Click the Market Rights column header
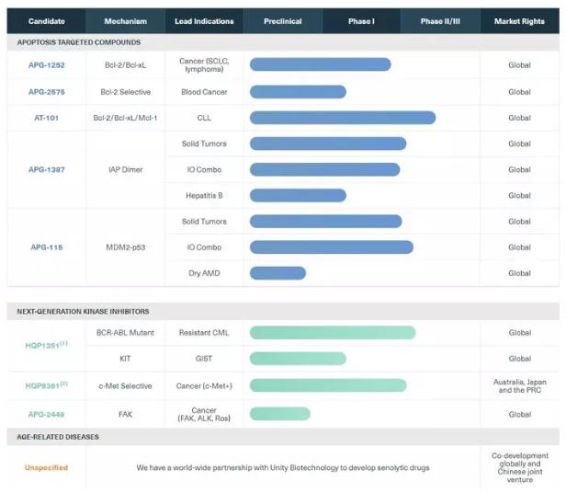Image resolution: width=566 pixels, height=493 pixels. (519, 21)
